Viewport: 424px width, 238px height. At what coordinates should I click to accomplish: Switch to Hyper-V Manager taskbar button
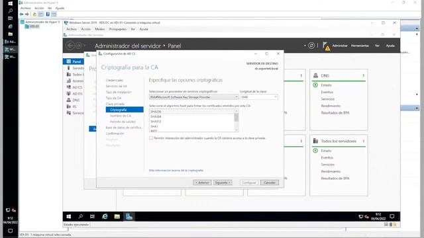[x=11, y=42]
